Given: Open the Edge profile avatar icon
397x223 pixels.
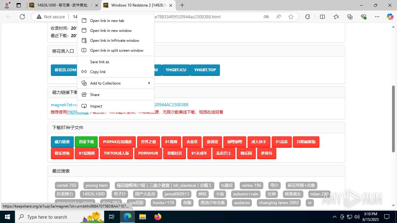Looking at the screenshot, I should 7,5.
